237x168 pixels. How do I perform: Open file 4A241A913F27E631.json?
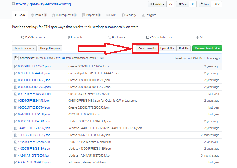click(34, 155)
